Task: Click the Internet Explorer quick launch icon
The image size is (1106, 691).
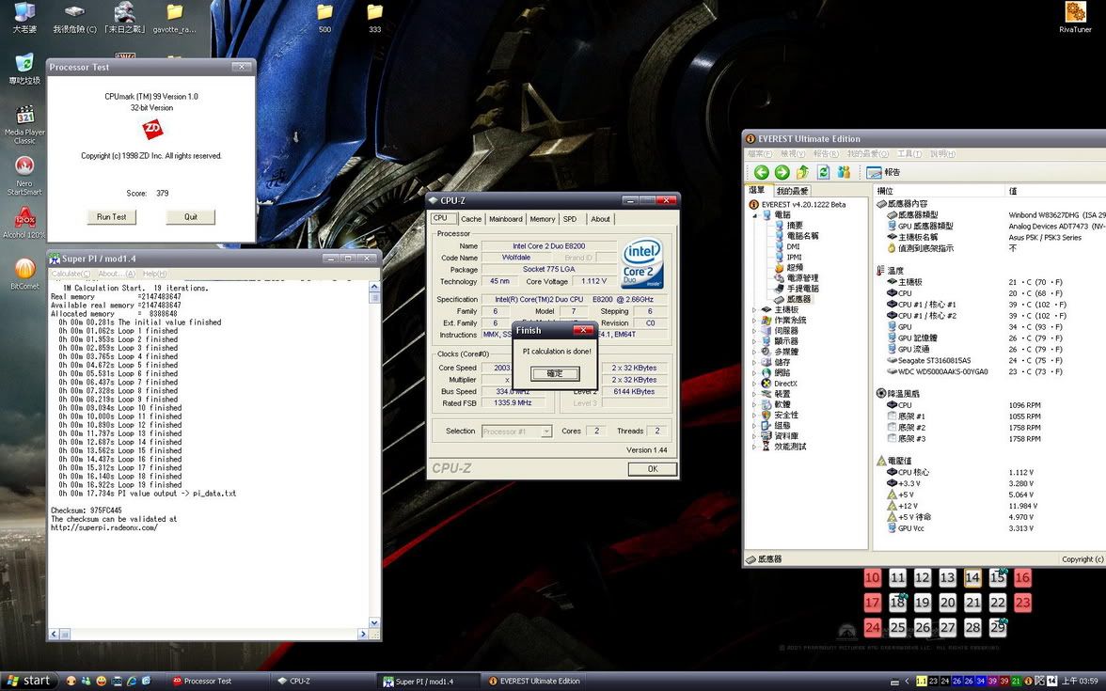Action: [132, 681]
